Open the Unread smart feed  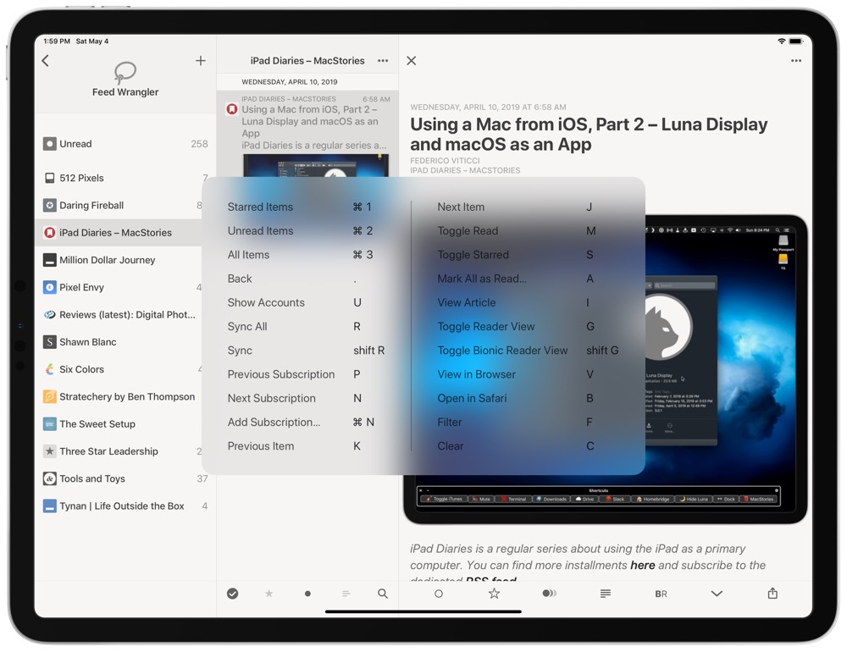pyautogui.click(x=125, y=144)
